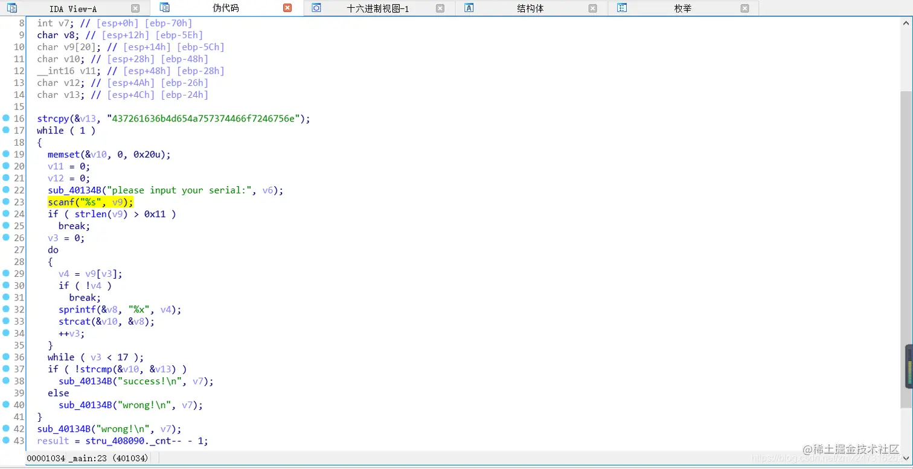
Task: Open the 十六进制视图-1 hex view tab
Action: click(x=378, y=8)
